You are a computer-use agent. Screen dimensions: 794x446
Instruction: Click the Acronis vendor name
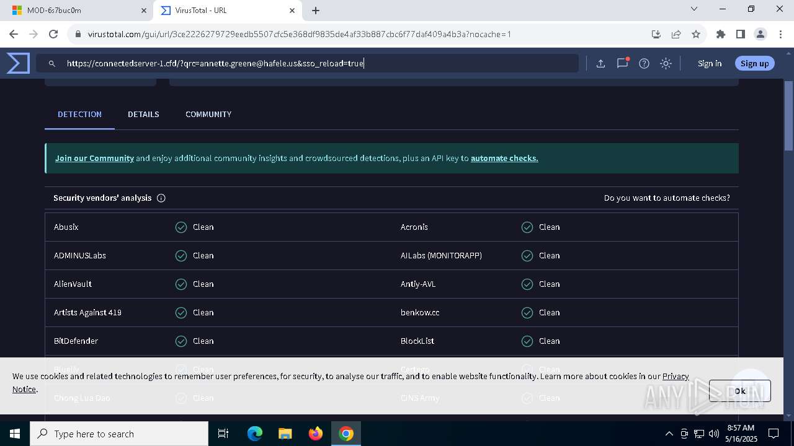[414, 227]
